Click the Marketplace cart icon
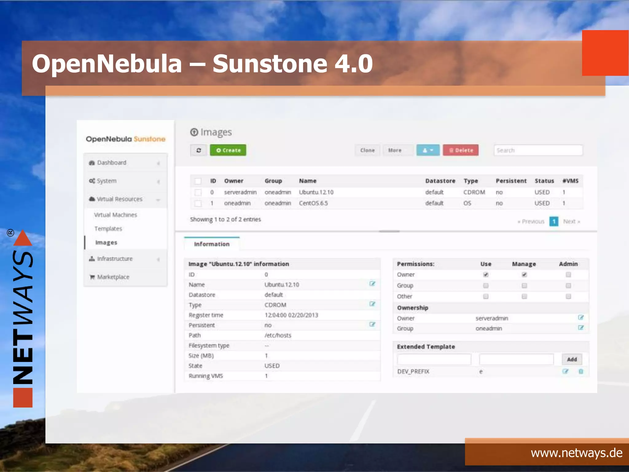Screen dimensions: 629x472 (x=92, y=277)
